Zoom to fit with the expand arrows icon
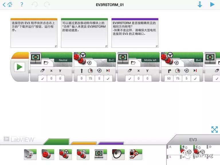This screenshot has width=220, height=165. coord(215,129)
